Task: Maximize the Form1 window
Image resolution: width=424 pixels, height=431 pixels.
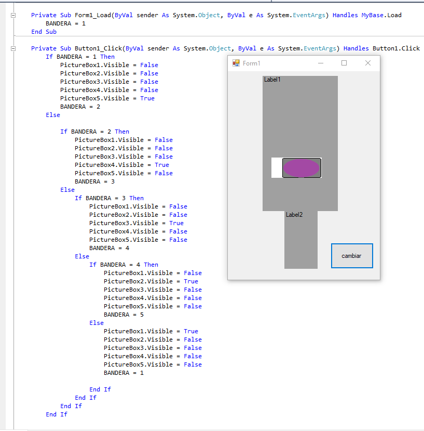Action: point(344,63)
